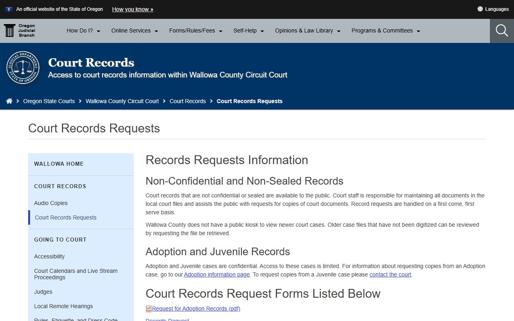514x321 pixels.
Task: Open the Going to Court sidebar heading
Action: [60, 240]
